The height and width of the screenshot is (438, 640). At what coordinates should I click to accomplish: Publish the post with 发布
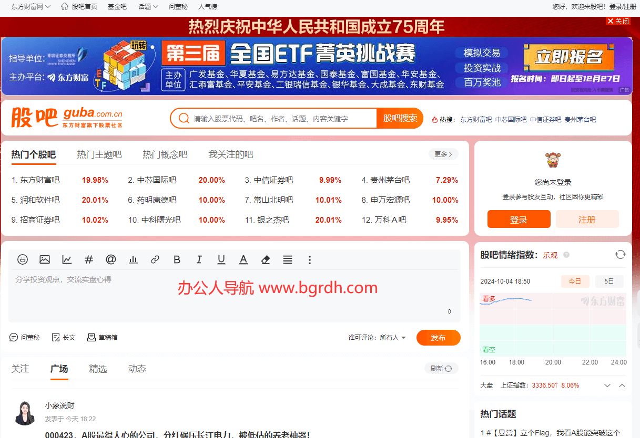click(x=438, y=338)
